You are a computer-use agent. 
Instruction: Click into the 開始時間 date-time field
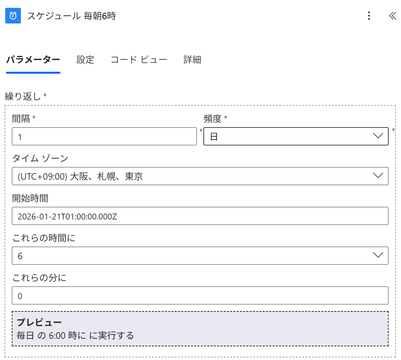point(200,216)
